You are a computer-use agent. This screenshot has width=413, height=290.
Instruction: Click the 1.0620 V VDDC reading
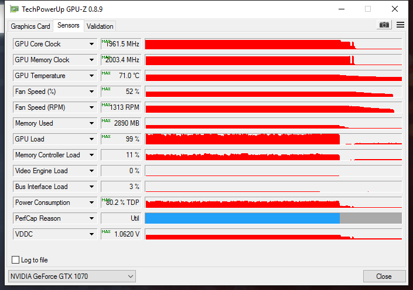coord(121,234)
